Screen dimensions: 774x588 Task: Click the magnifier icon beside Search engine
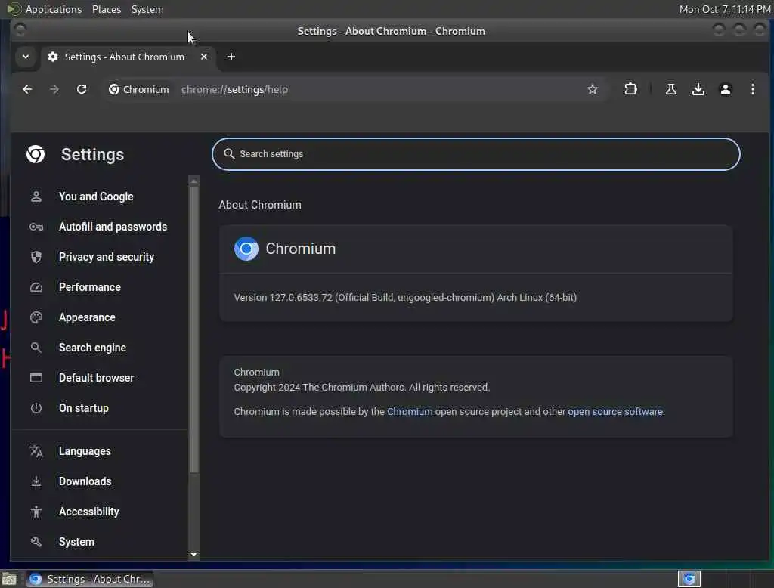pyautogui.click(x=36, y=348)
